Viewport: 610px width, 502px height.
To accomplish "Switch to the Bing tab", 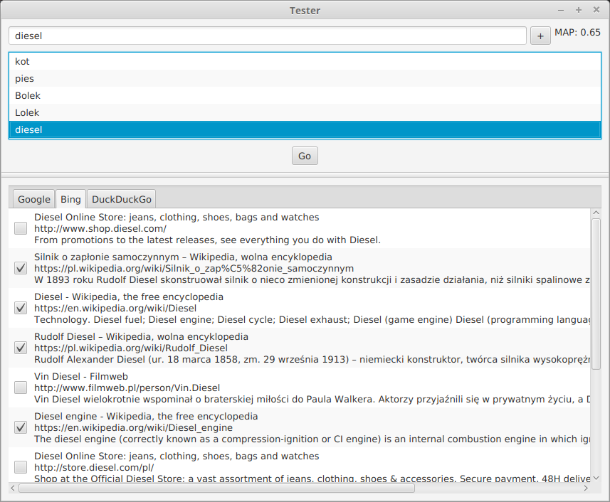I will click(70, 199).
